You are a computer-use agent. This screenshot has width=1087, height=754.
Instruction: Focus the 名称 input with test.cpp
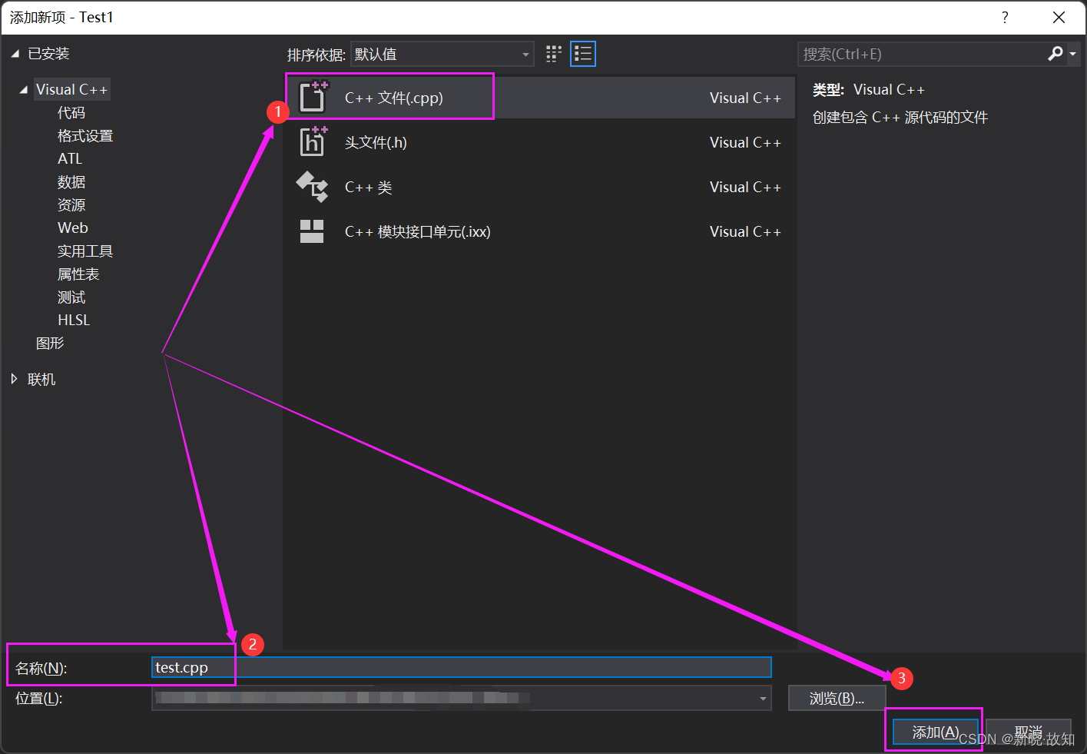(x=462, y=667)
